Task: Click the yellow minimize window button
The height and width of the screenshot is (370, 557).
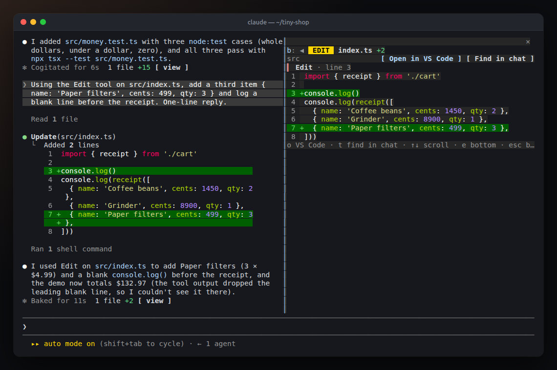Action: pyautogui.click(x=33, y=22)
